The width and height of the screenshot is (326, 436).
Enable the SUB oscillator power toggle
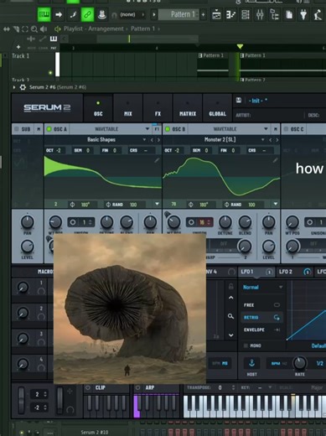coord(17,129)
